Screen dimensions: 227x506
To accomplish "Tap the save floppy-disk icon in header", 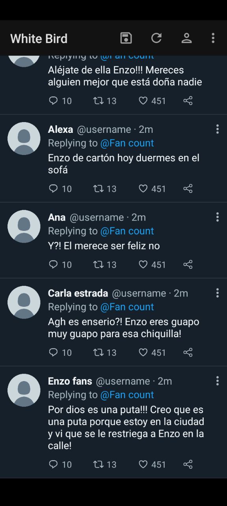I will pyautogui.click(x=126, y=38).
